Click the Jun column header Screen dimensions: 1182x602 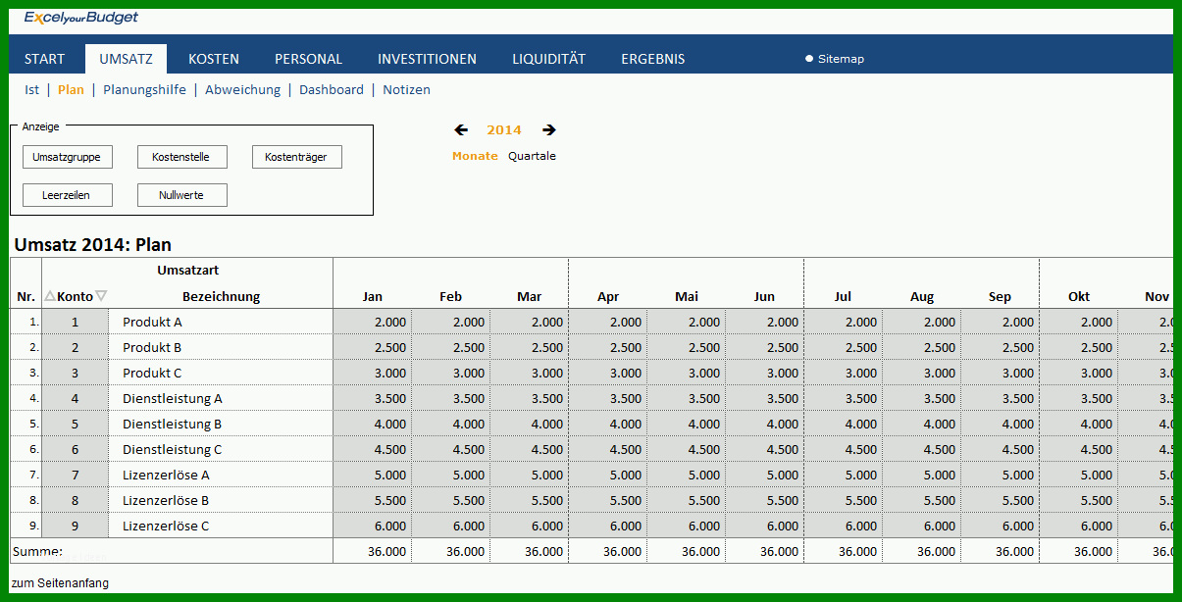pos(765,296)
